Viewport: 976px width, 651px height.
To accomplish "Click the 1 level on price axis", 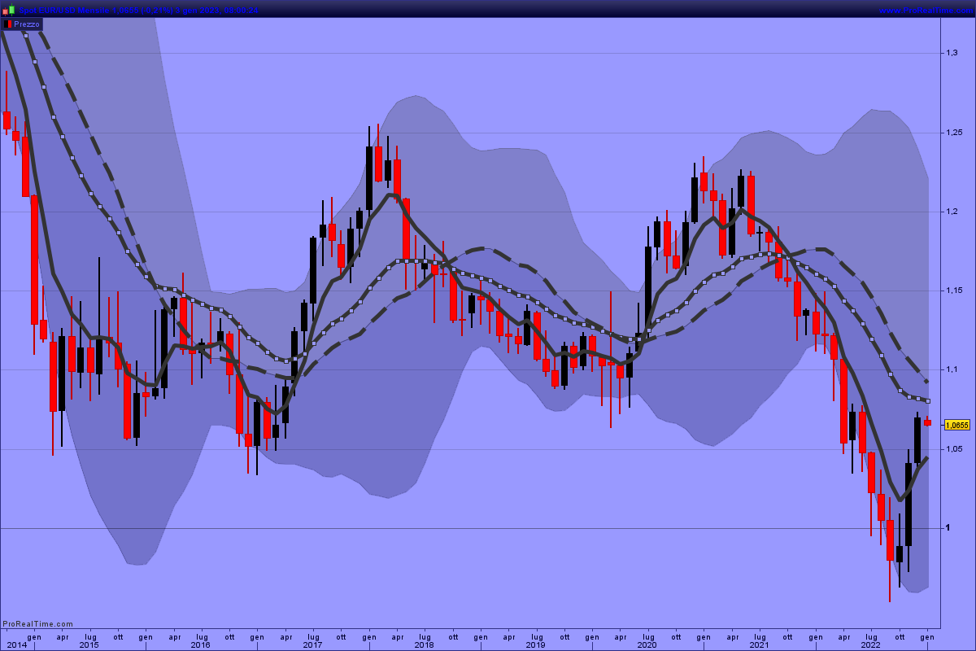I will click(x=948, y=528).
